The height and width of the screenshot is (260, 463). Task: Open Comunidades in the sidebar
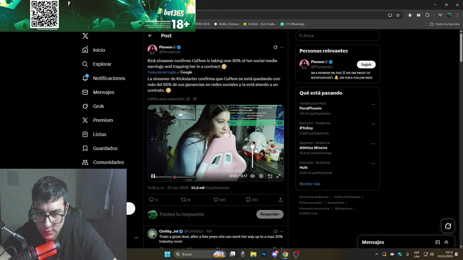pos(103,162)
